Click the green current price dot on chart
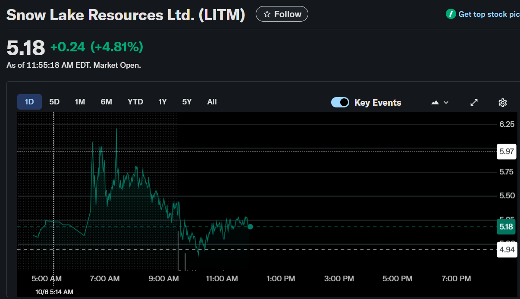Image resolution: width=520 pixels, height=299 pixels. (x=250, y=227)
